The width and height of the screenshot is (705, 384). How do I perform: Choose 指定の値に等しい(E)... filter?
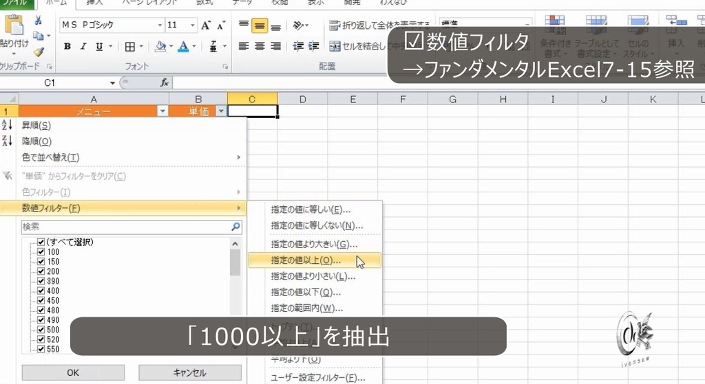315,210
